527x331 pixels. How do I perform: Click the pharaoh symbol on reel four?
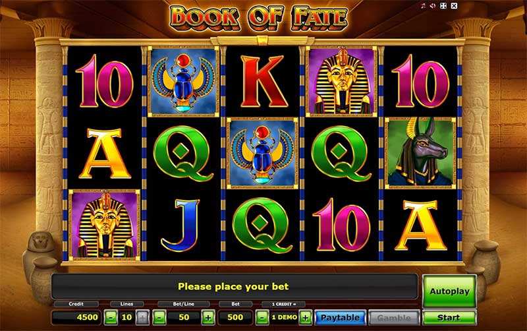click(341, 81)
